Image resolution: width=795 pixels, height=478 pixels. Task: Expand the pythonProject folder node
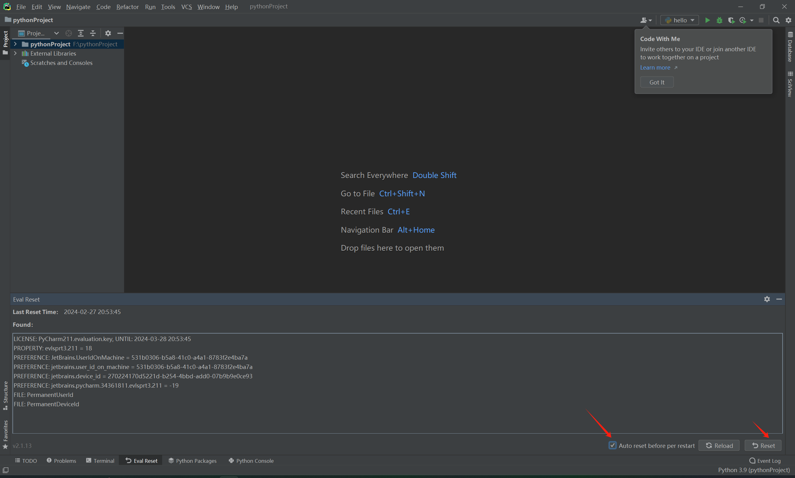15,44
